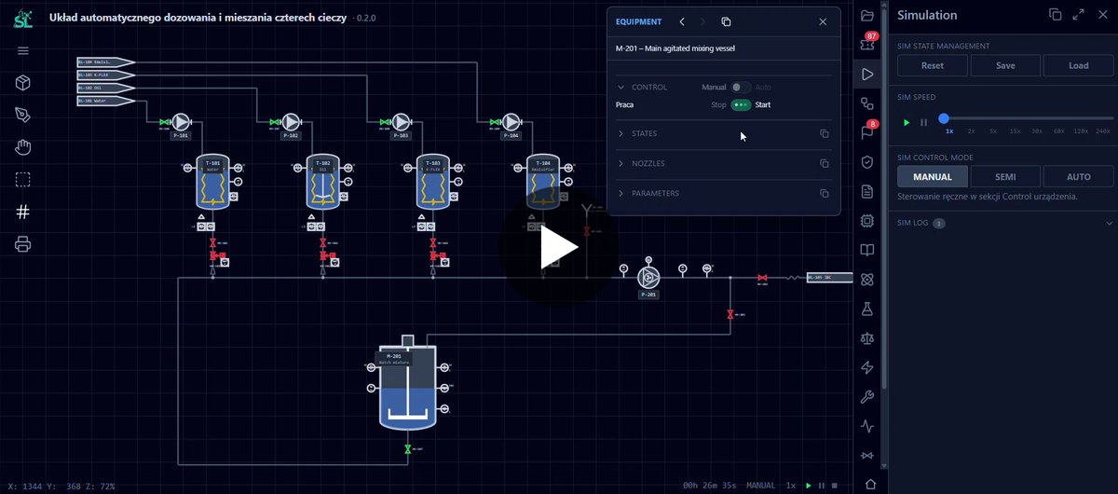Click the Load sim state button

(x=1079, y=65)
